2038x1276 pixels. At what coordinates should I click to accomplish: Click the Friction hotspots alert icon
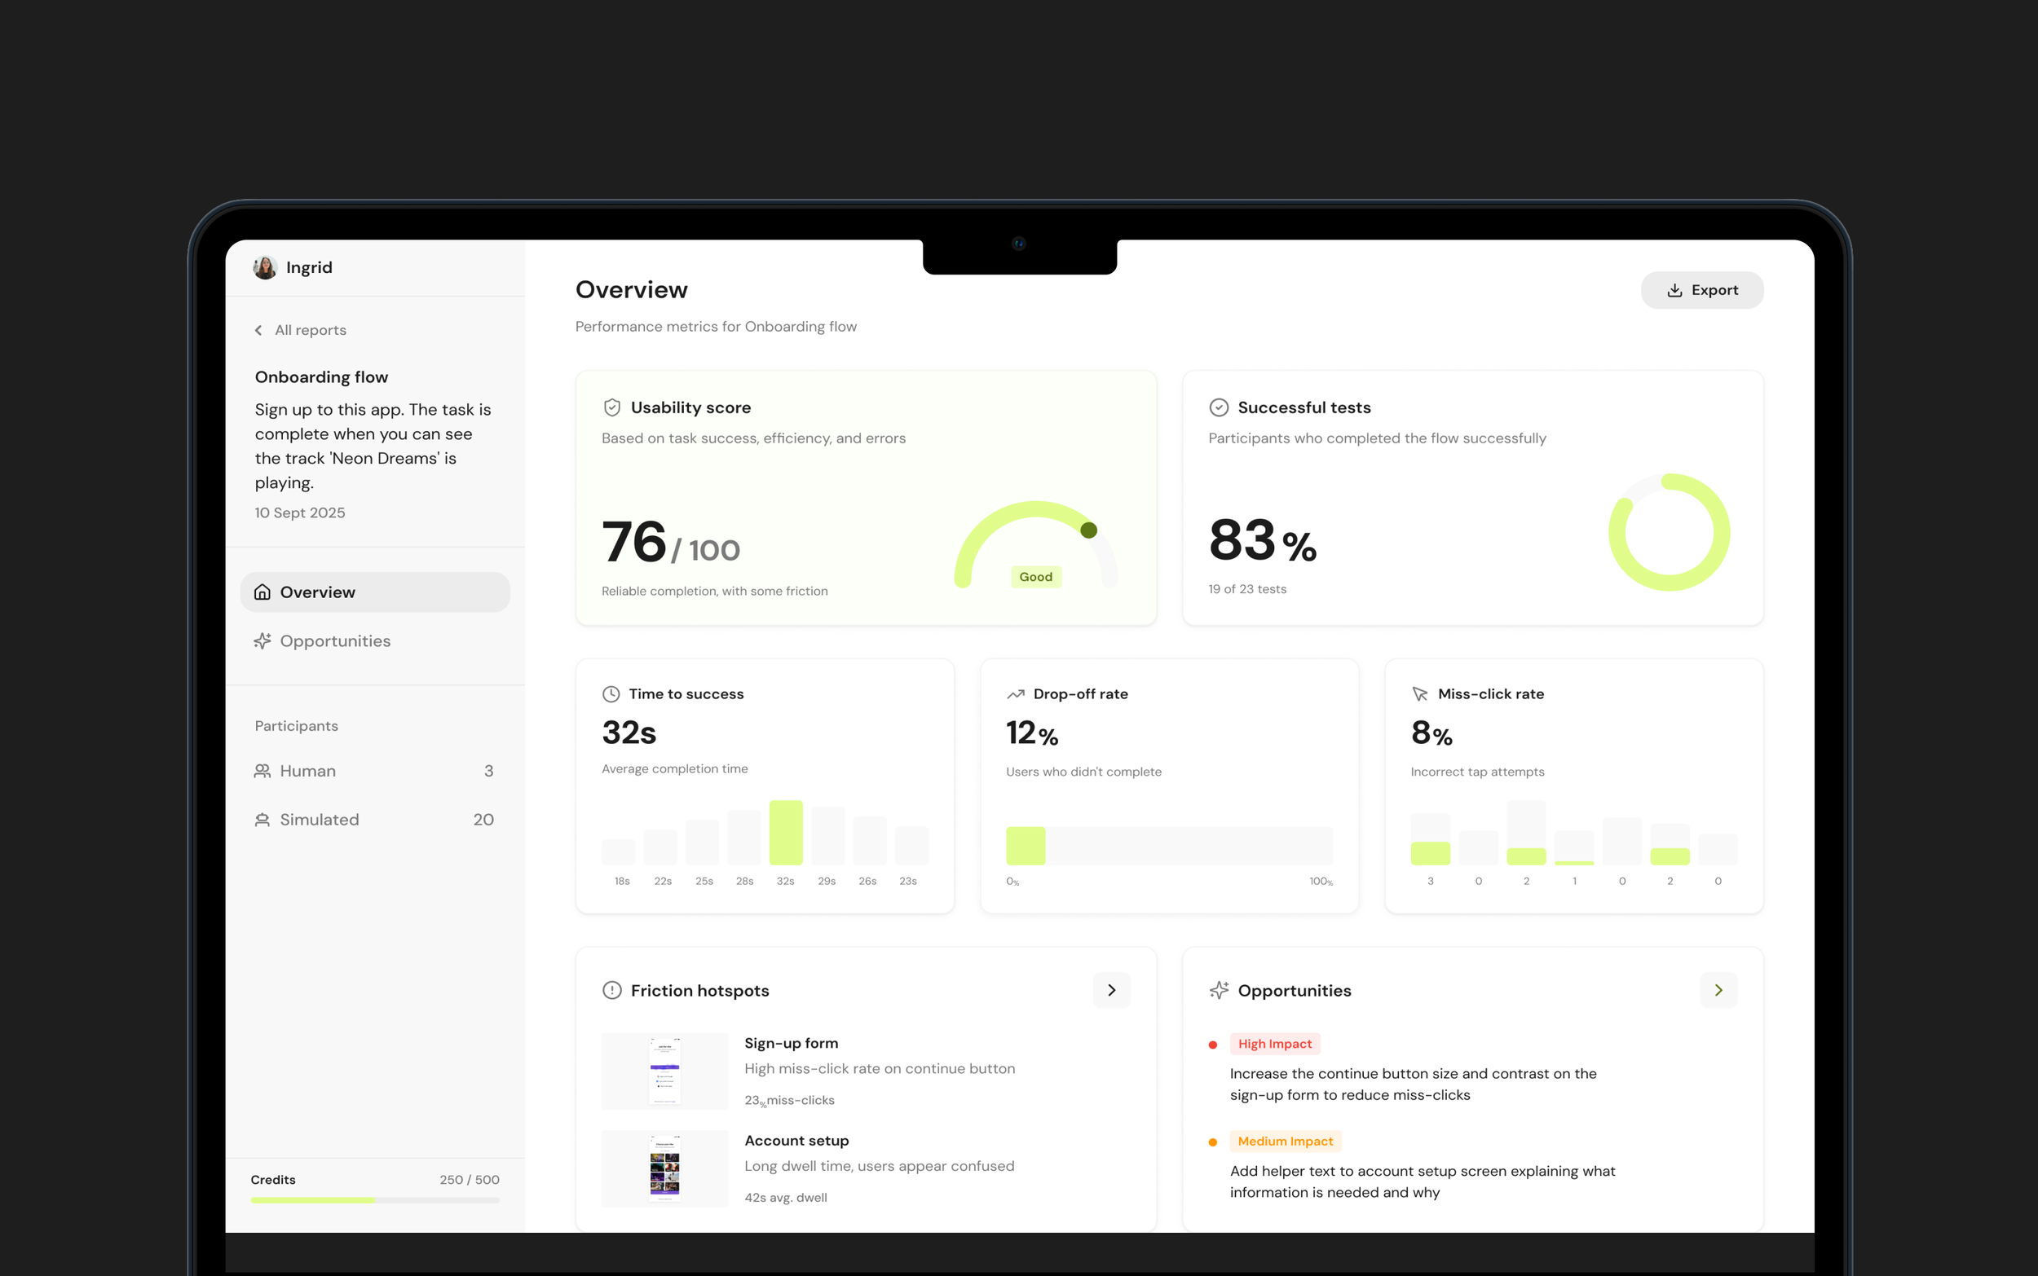click(611, 990)
